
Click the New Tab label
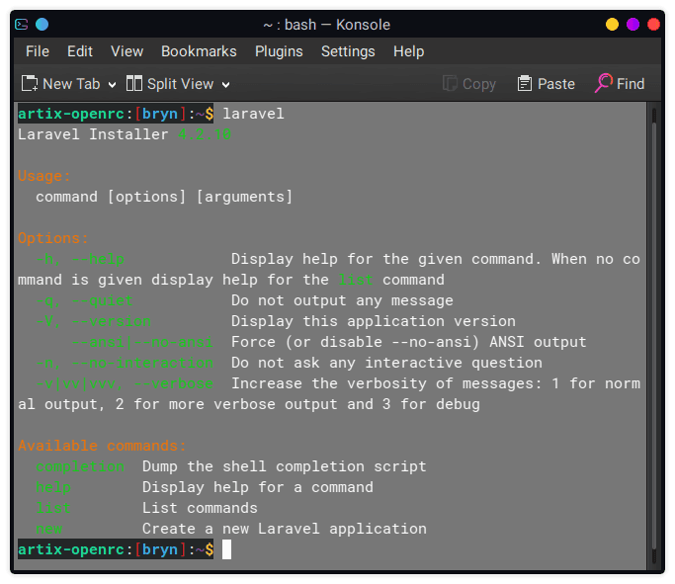[x=71, y=84]
